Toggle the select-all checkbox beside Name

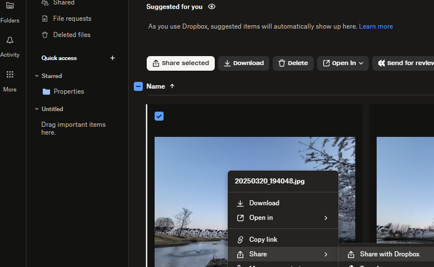pos(138,86)
